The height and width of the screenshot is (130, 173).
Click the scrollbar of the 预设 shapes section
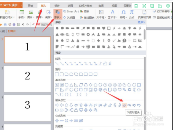145,93
